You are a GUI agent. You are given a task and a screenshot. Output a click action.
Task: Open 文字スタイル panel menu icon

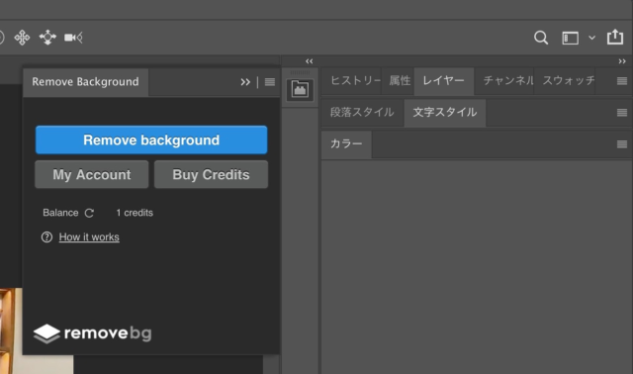point(622,113)
